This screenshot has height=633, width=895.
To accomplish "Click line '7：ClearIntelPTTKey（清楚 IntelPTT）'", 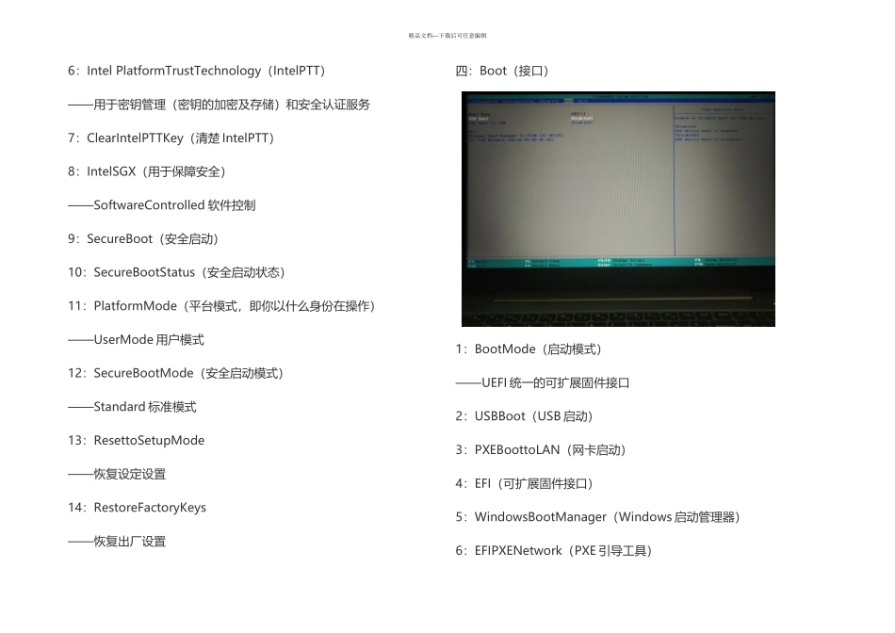I will [x=171, y=138].
